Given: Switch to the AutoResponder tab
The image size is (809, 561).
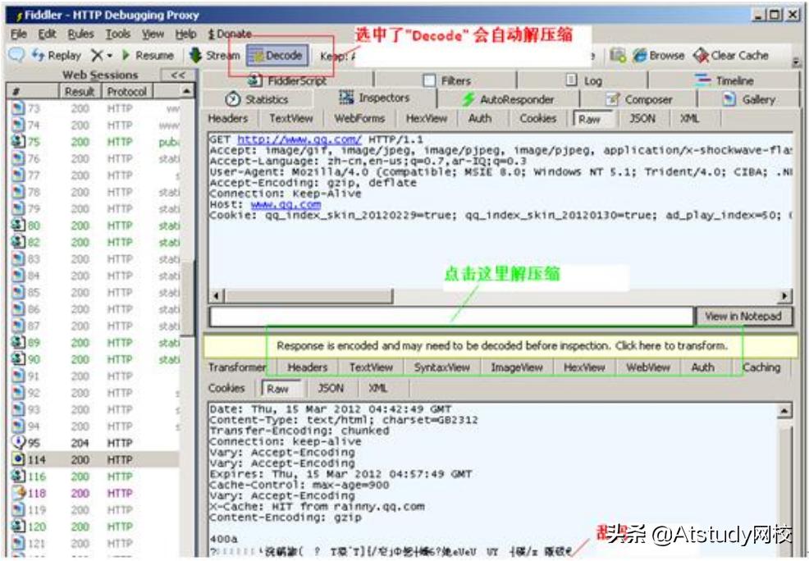Looking at the screenshot, I should (508, 99).
